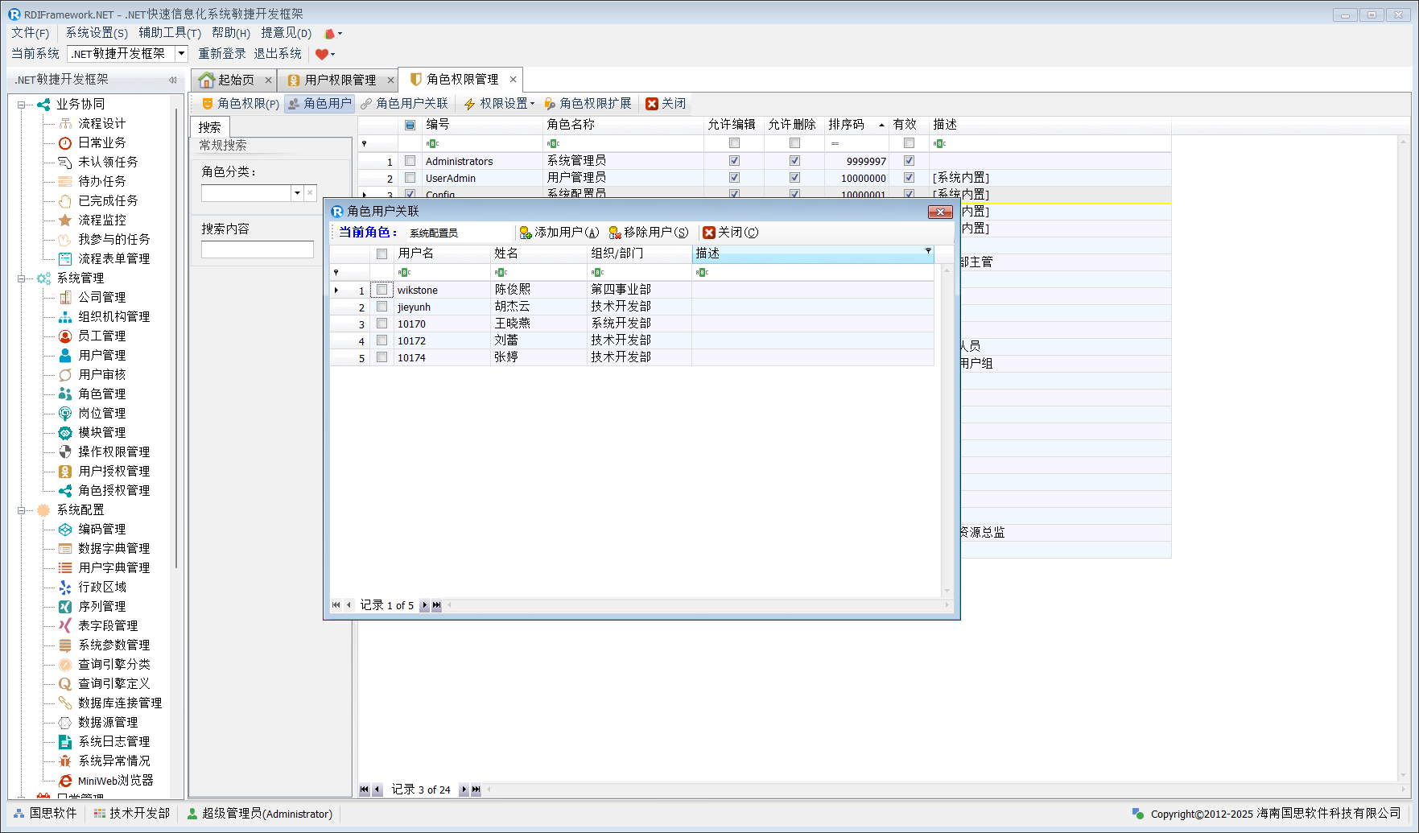Click the 移除用户 icon in dialog toolbar

(615, 233)
